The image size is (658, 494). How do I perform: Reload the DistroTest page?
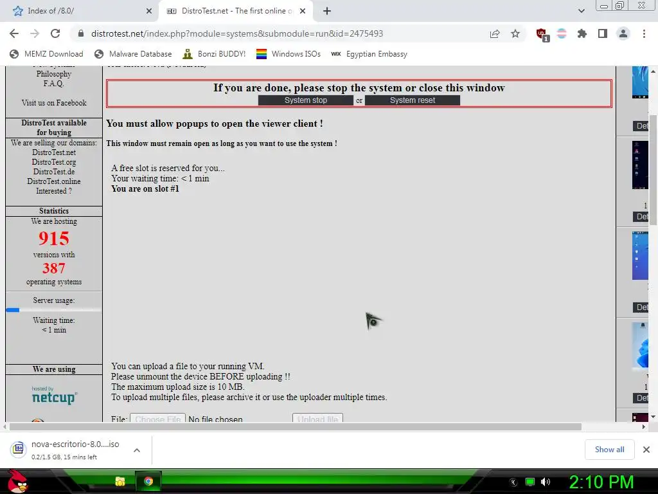click(55, 33)
